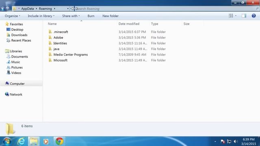Viewport: 260px width, 146px height.
Task: Open Include in library dropdown
Action: click(x=41, y=16)
